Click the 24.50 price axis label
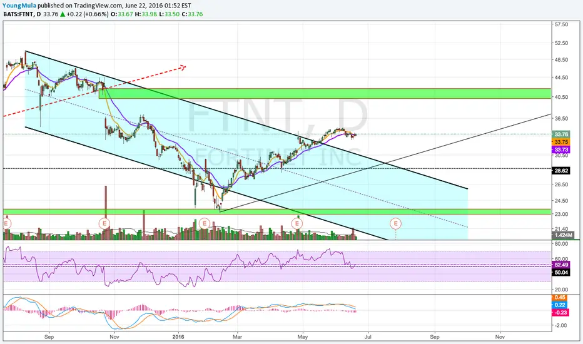583x344 pixels. click(x=561, y=201)
